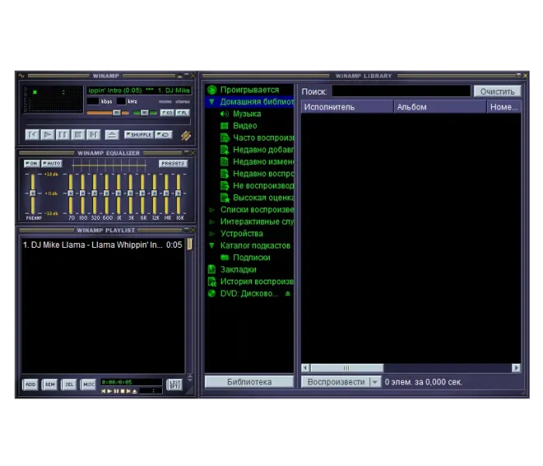Toggle Shuffle mode on
543x466 pixels.
(139, 134)
